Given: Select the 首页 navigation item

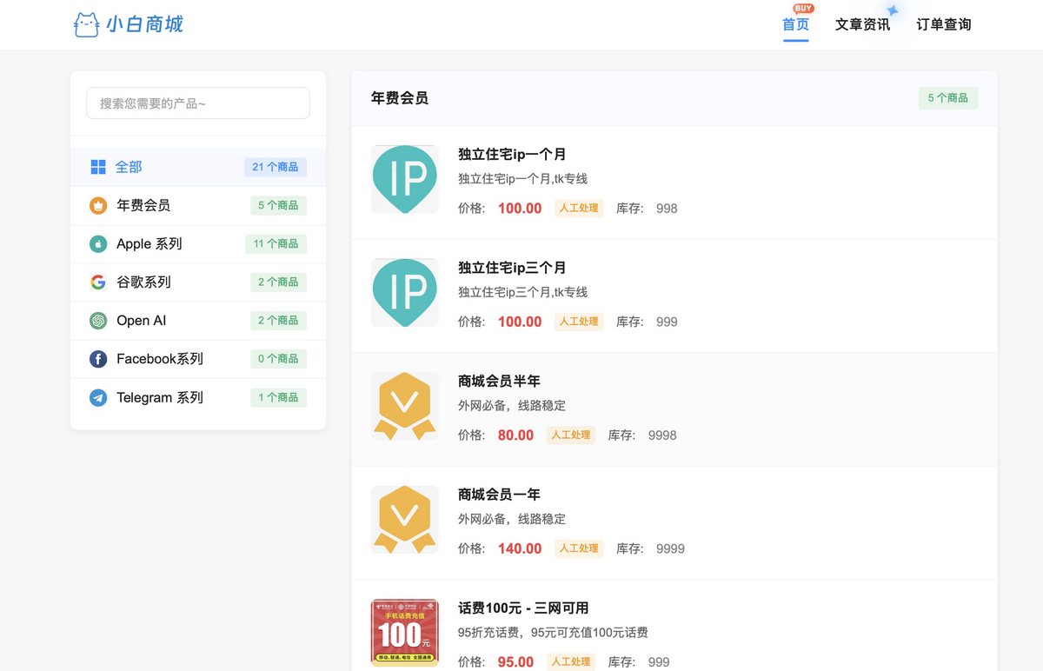Looking at the screenshot, I should point(795,24).
